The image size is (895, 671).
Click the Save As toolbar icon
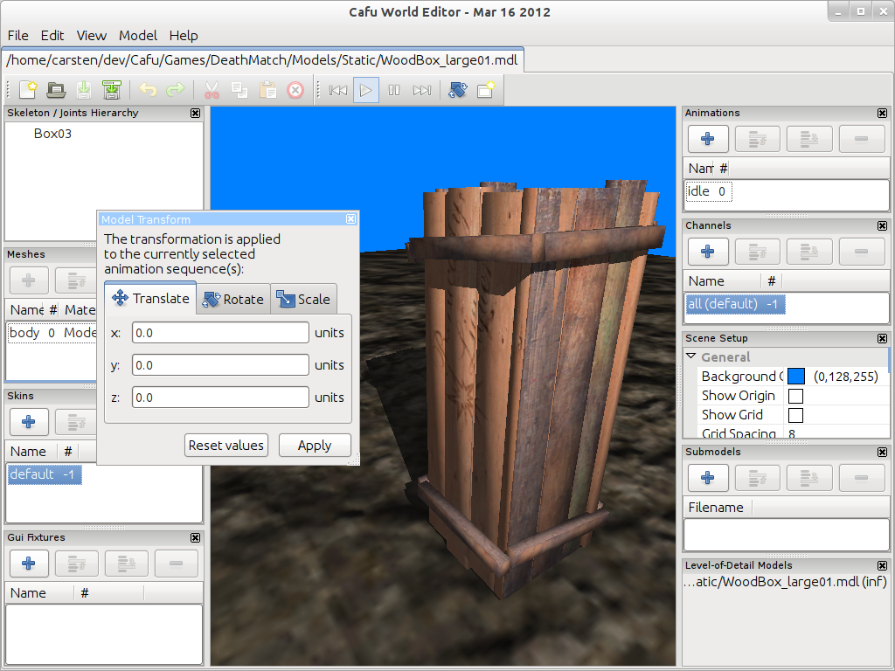(111, 90)
